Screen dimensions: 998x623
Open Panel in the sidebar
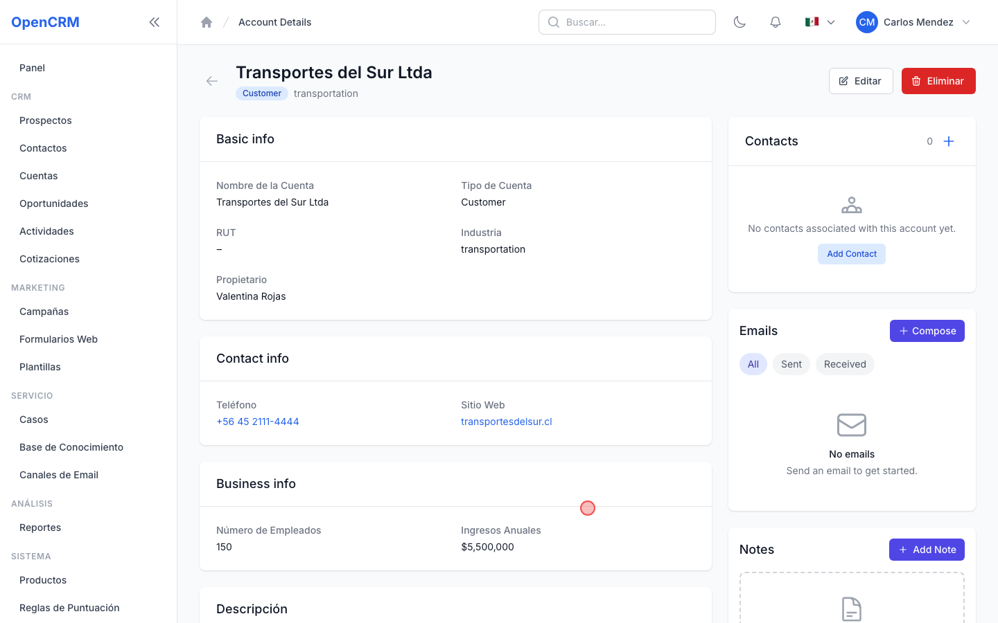88,68
